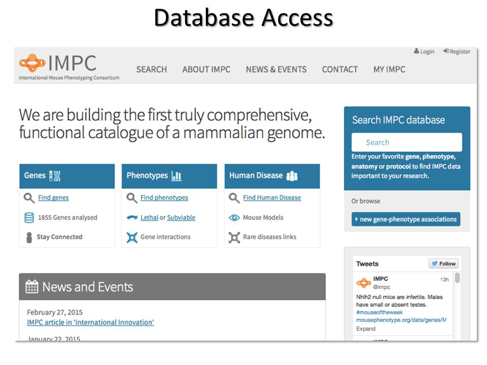Image resolution: width=487 pixels, height=365 pixels.
Task: Click the IMPC orange logo
Action: (32, 63)
